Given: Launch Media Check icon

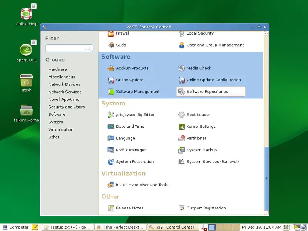Looking at the screenshot, I should [181, 68].
